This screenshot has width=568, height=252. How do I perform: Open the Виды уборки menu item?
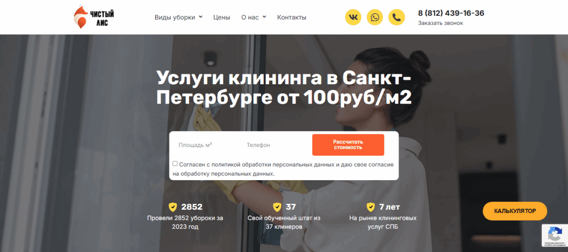(x=175, y=17)
